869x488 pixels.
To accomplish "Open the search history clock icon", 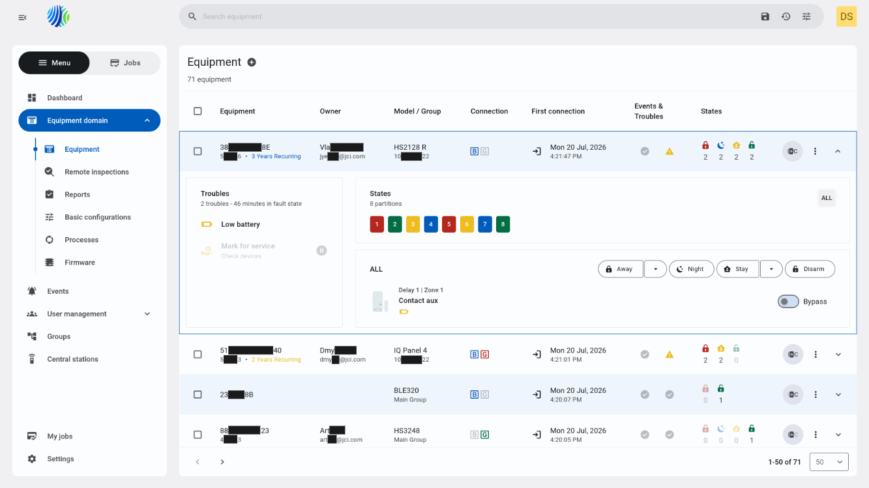I will click(786, 16).
